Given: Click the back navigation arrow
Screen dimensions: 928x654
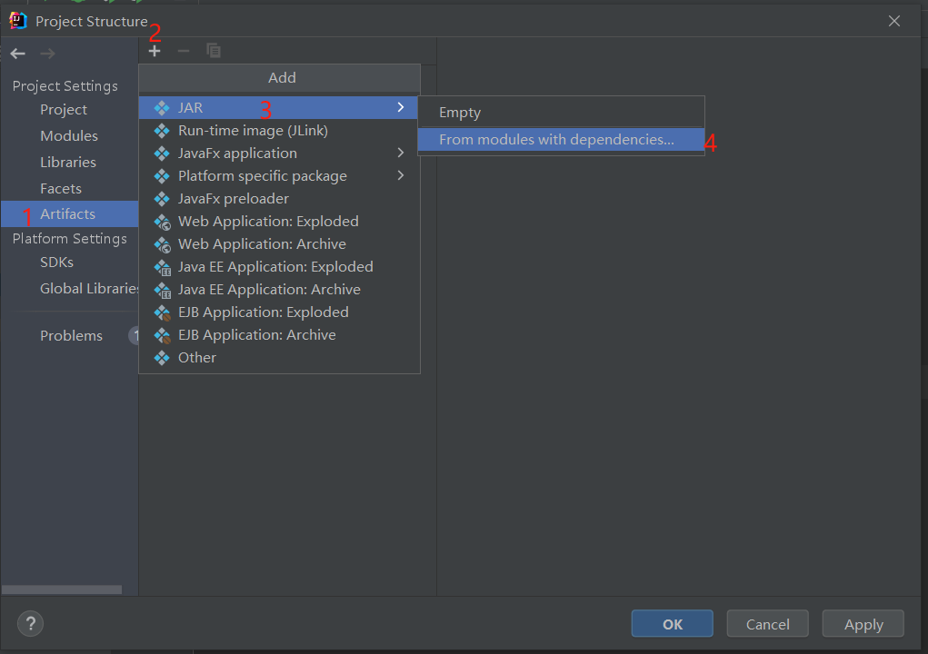Looking at the screenshot, I should coord(18,54).
